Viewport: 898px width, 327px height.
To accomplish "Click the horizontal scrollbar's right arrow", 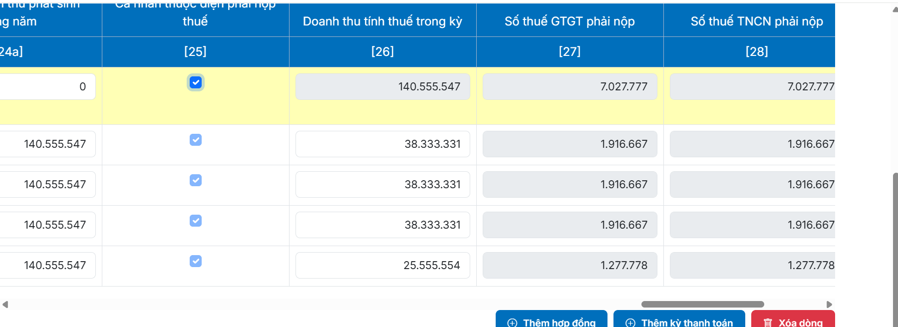I will point(829,305).
